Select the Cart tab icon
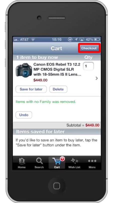The width and height of the screenshot is (113, 203). tap(57, 161)
